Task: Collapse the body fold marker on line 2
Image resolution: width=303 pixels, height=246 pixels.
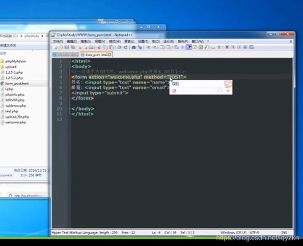Action: click(69, 66)
